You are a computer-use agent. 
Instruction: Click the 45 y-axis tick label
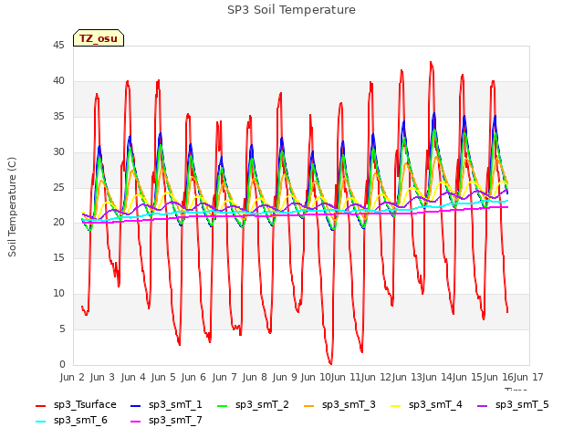pyautogui.click(x=58, y=46)
